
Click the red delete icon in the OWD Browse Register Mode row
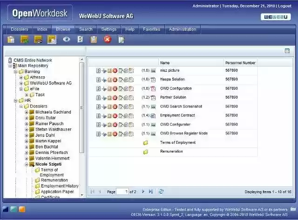tap(115, 134)
